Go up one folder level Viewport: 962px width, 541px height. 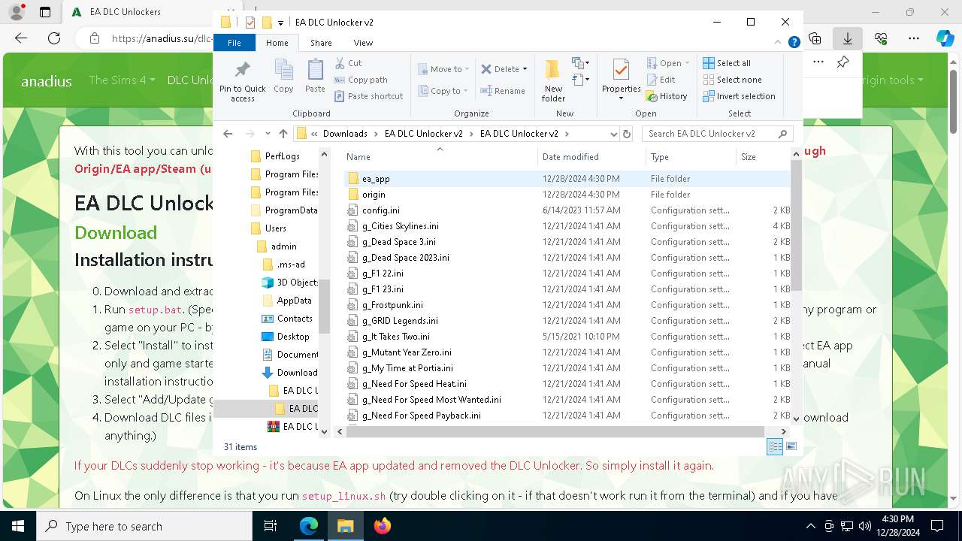[x=283, y=134]
